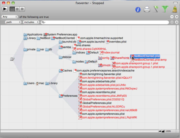Select com.apple.systempreferences.plist.LRqhWfK file
Viewport: 180px width, 138px height.
tap(108, 117)
